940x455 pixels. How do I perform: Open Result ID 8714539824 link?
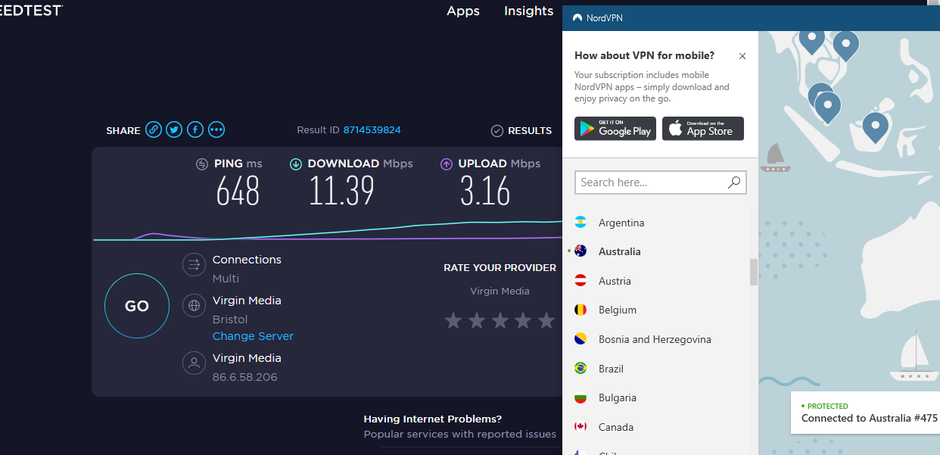[372, 130]
